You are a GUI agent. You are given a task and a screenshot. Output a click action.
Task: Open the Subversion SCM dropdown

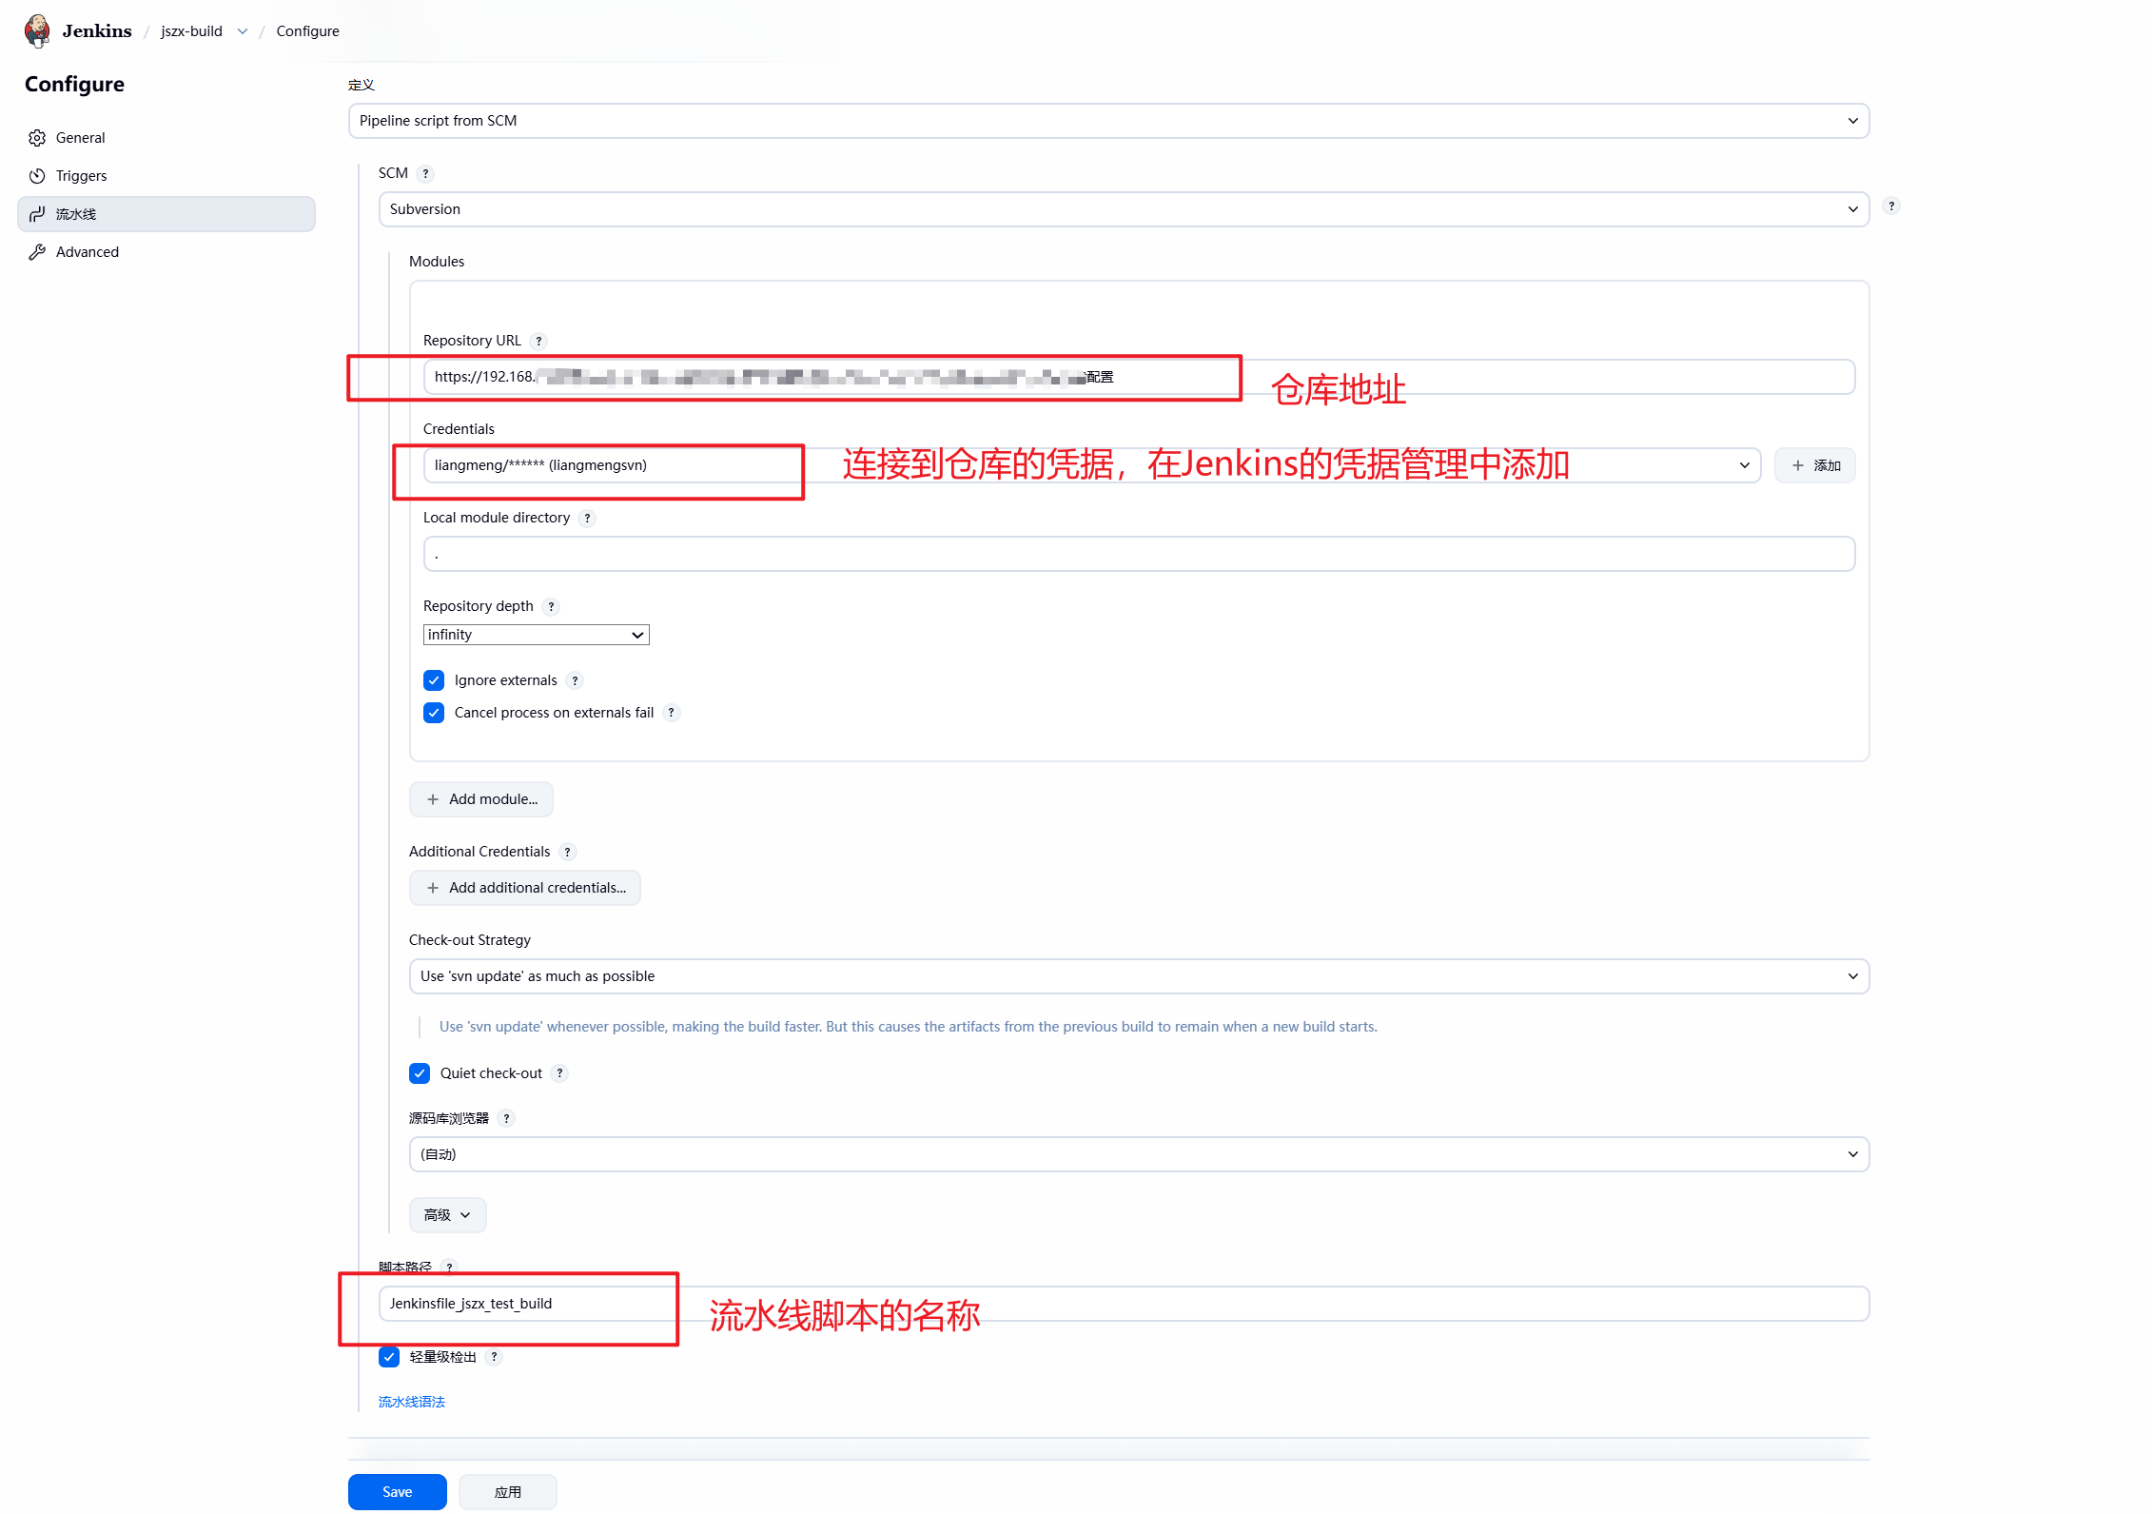[x=1123, y=209]
